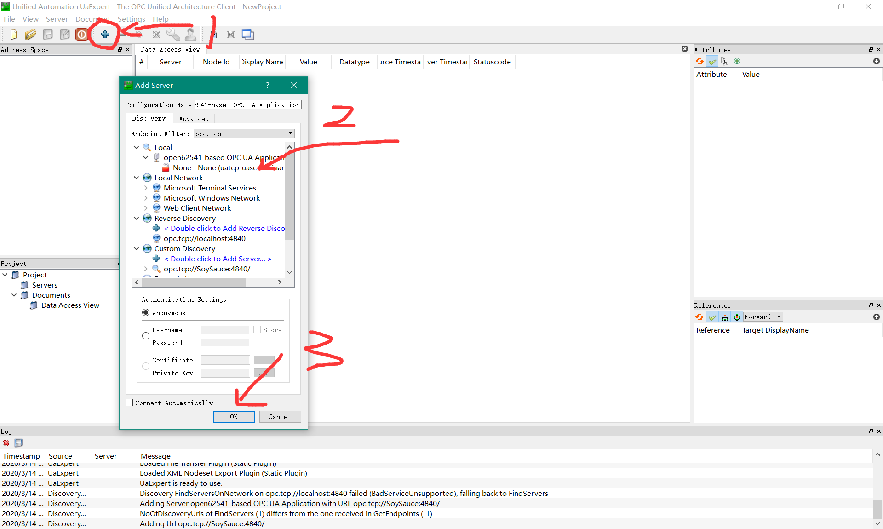
Task: Select the Anonymous radio button
Action: coord(146,313)
